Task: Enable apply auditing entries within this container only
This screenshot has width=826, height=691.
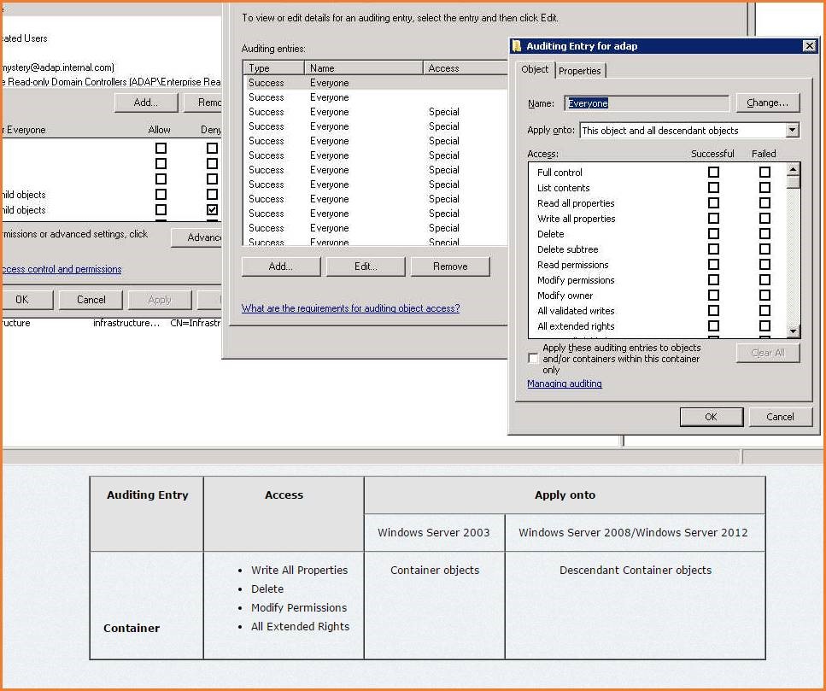Action: pos(533,358)
